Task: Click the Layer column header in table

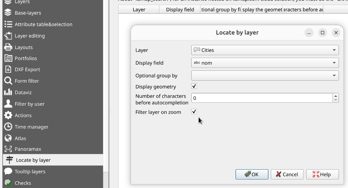Action: [139, 10]
